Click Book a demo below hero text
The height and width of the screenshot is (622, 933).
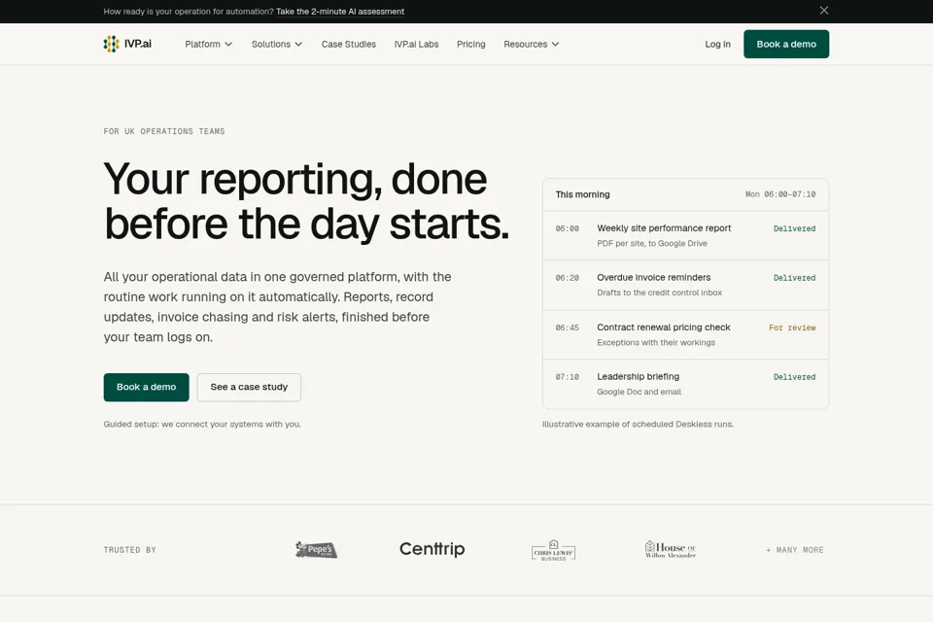click(147, 387)
